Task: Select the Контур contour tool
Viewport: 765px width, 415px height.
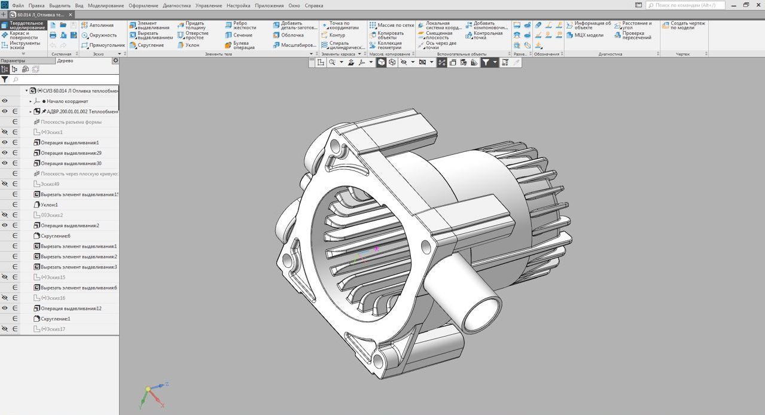Action: (333, 35)
